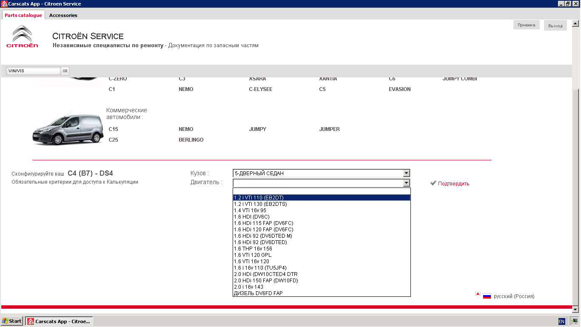Open the C25 commercial model
Screen dimensions: 581x327
point(113,140)
